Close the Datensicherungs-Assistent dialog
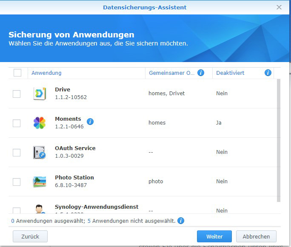Screen dimensions: 291x247 tap(279, 7)
